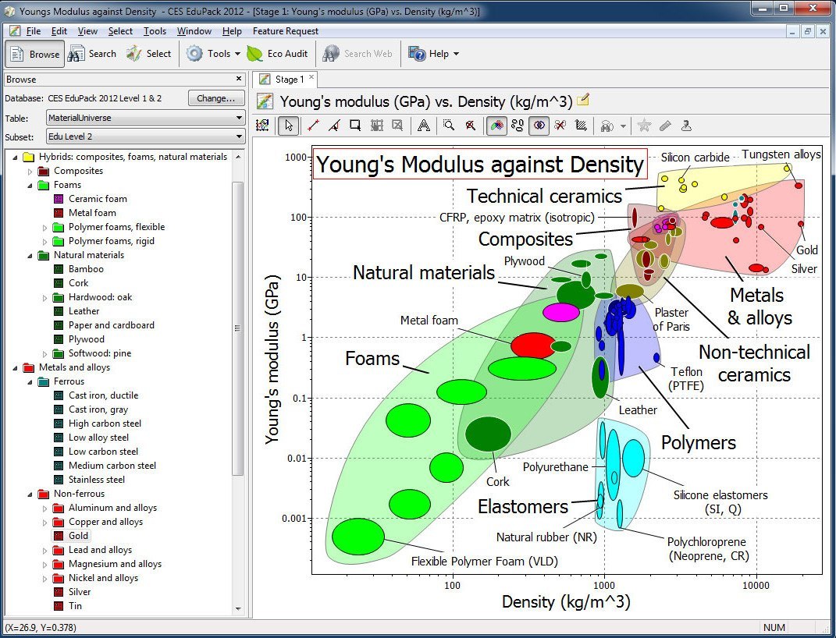Toggle the overlapping ellipses display button
This screenshot has height=638, width=836.
(x=539, y=126)
